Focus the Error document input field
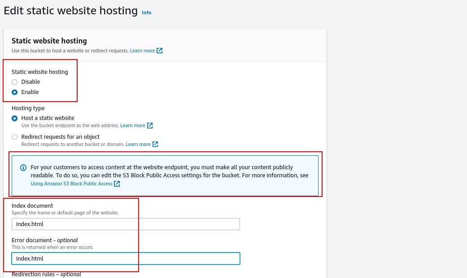 (126, 259)
